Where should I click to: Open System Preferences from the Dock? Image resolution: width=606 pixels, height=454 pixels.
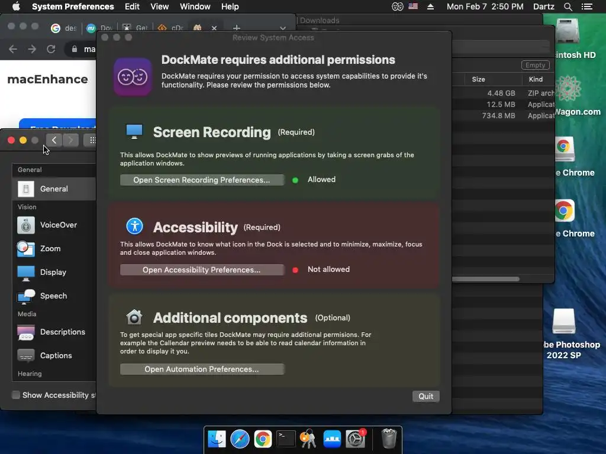pos(355,439)
